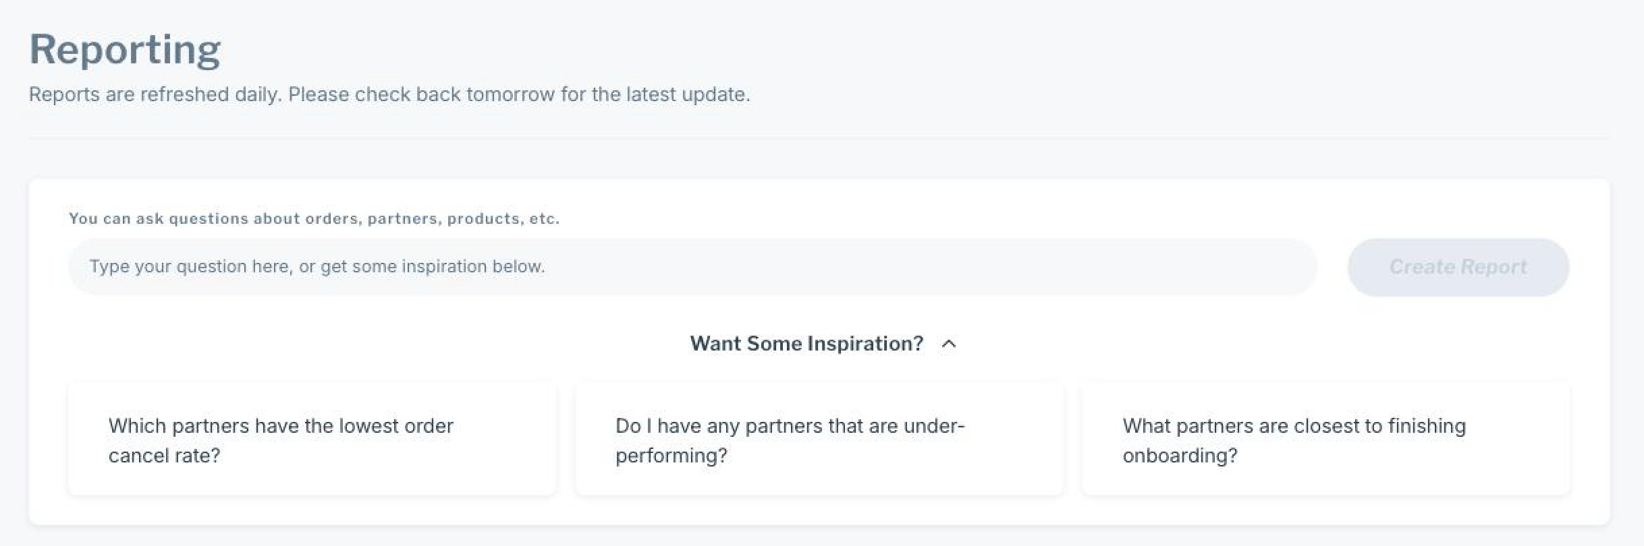Collapse inspiration with the chevron-up icon

949,344
